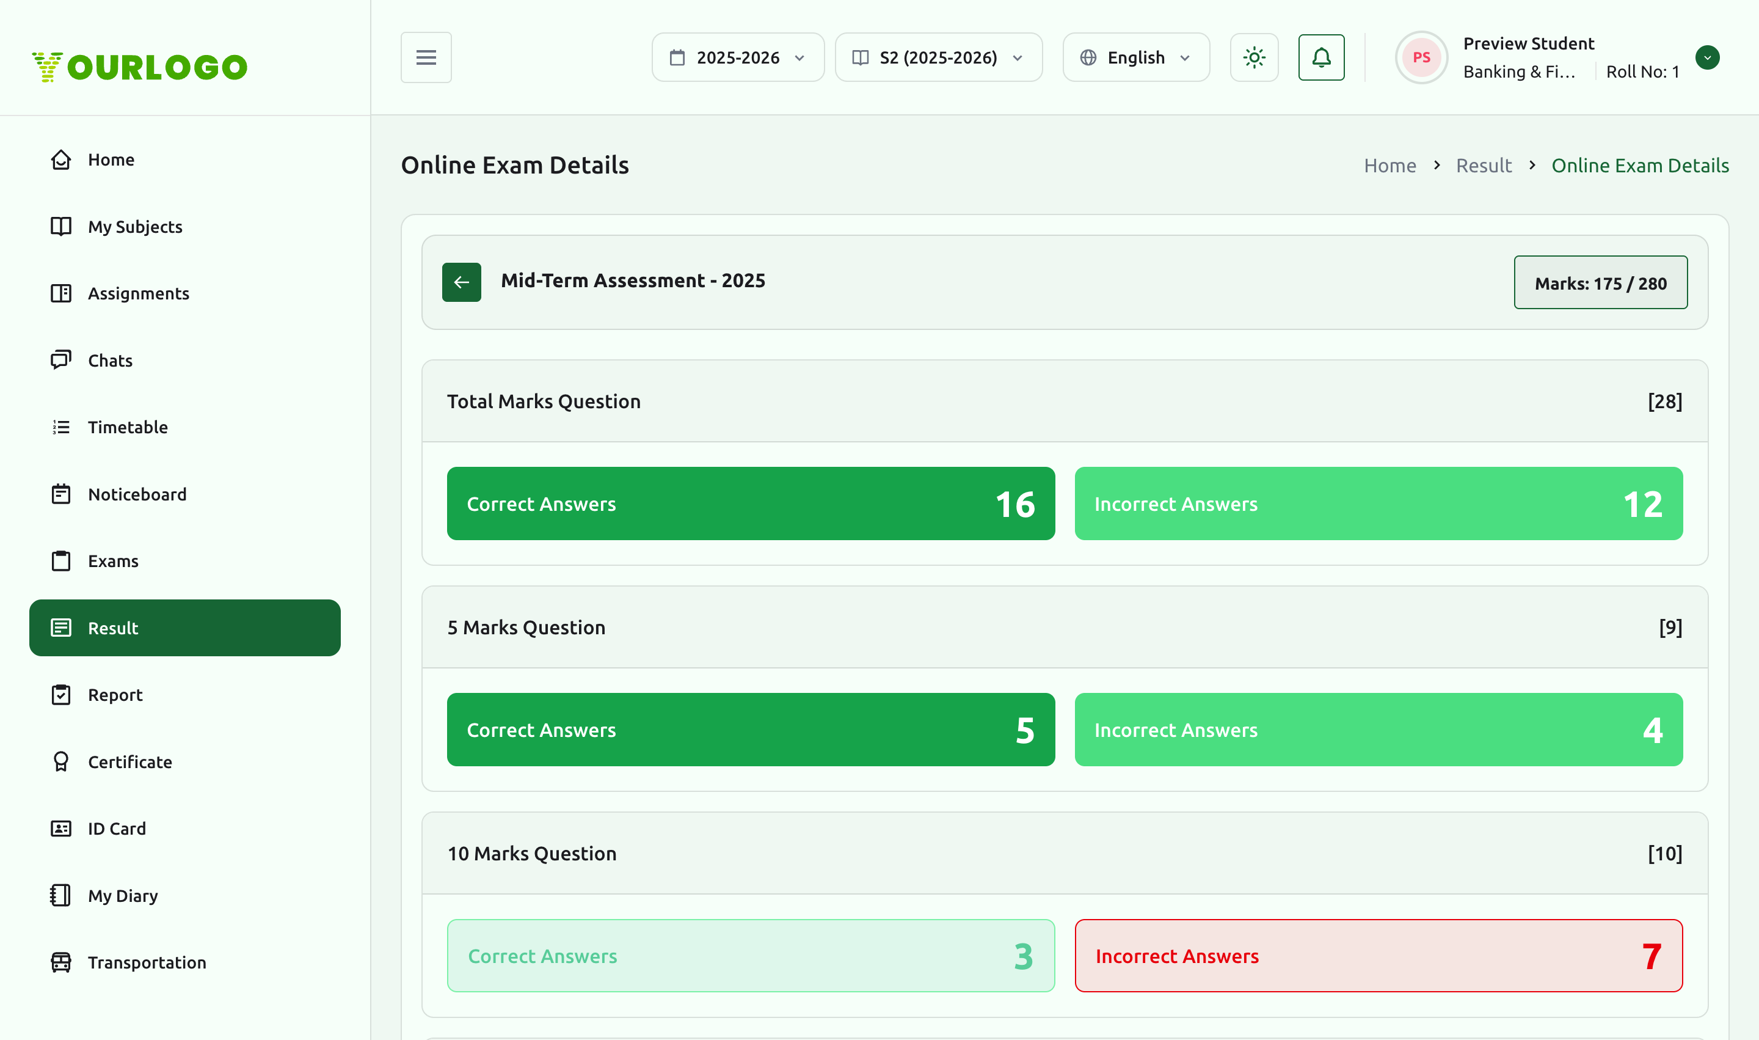Screen dimensions: 1759x1040
Task: Click the Exams clipboard icon
Action: pos(61,562)
